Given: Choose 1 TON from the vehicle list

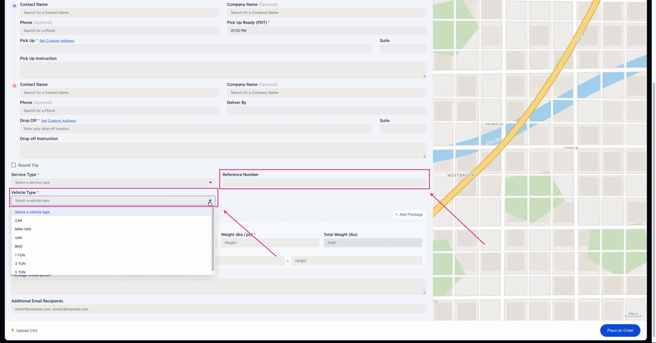Looking at the screenshot, I should click(111, 255).
